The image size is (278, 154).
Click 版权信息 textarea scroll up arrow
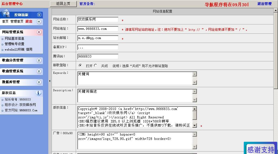pos(195,109)
